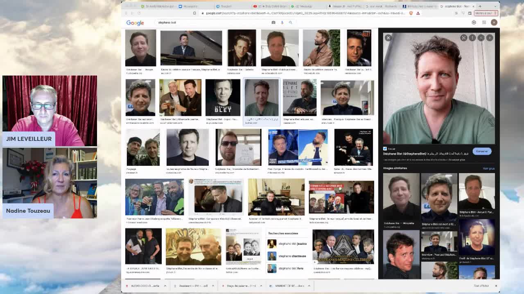Switch to the Telegram tab
The image size is (524, 294).
click(x=230, y=6)
